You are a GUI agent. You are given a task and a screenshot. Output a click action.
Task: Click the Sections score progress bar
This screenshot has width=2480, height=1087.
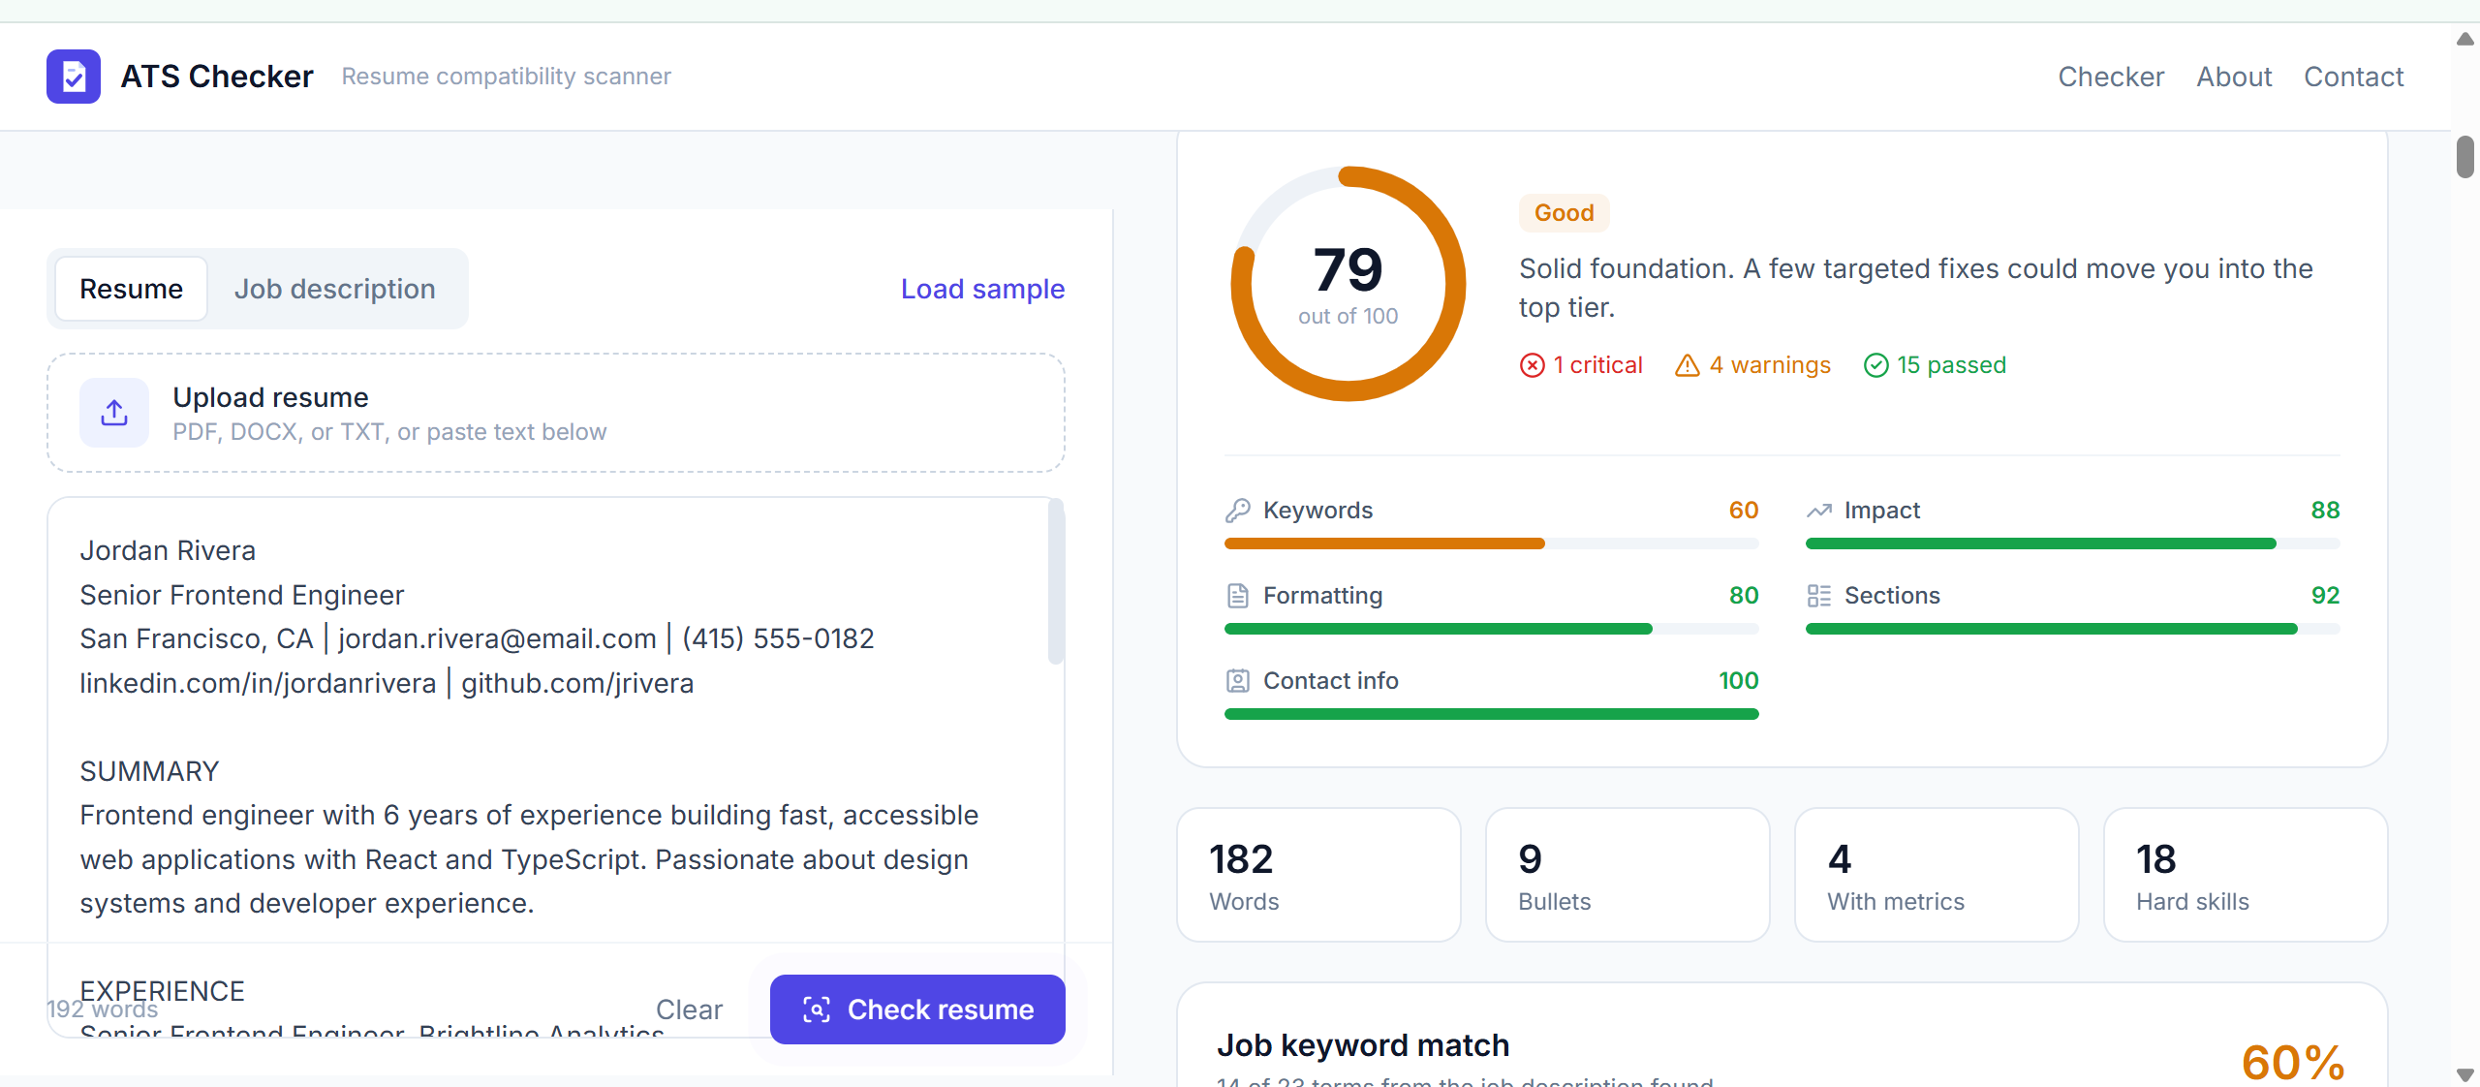(2073, 629)
